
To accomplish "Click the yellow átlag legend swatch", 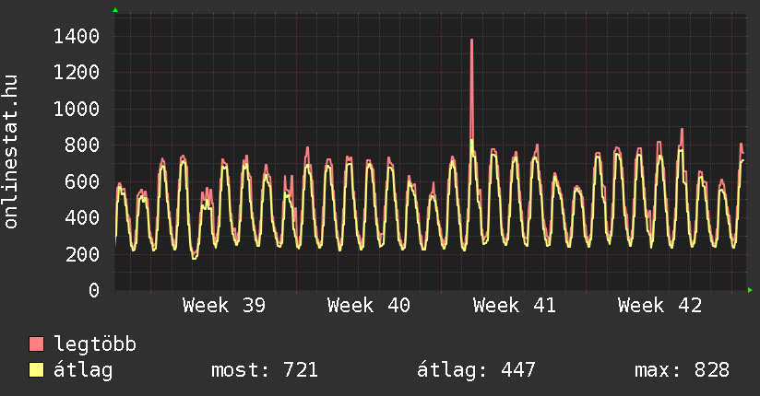I will 37,370.
